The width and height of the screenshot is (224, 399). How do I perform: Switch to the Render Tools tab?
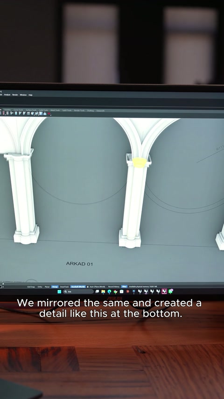coord(79,111)
